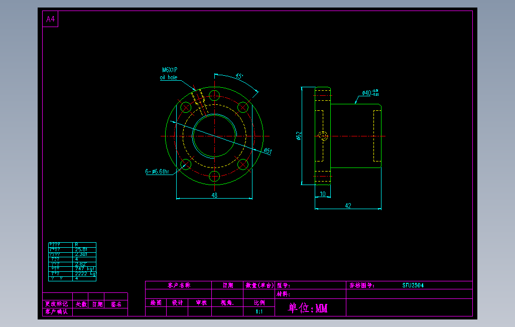Select the 2.82 value in spec table
Screen dimensions: 515x327
80,264
